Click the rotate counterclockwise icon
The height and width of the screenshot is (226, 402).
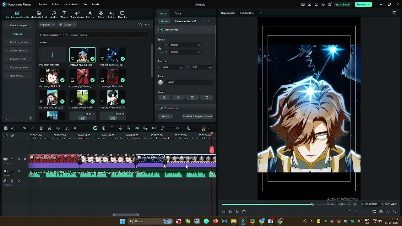pyautogui.click(x=207, y=97)
